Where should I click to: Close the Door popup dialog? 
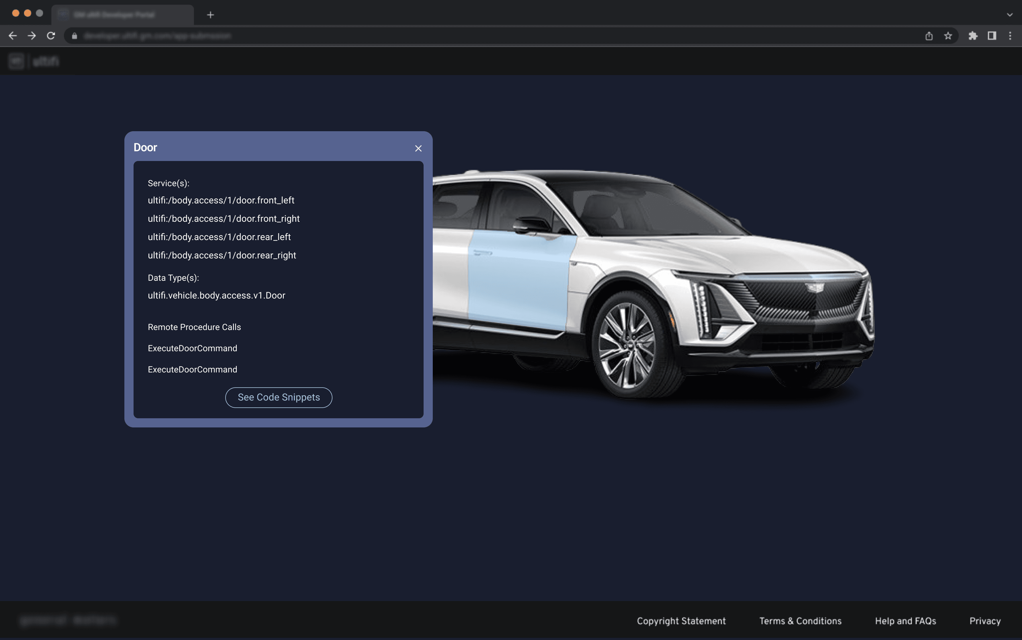(418, 149)
